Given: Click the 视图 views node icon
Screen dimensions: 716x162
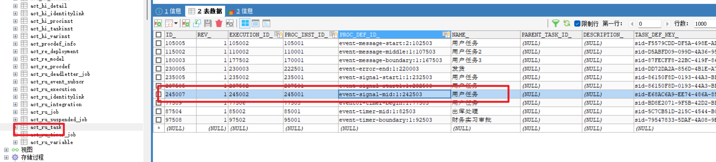Looking at the screenshot, I should click(15, 150).
